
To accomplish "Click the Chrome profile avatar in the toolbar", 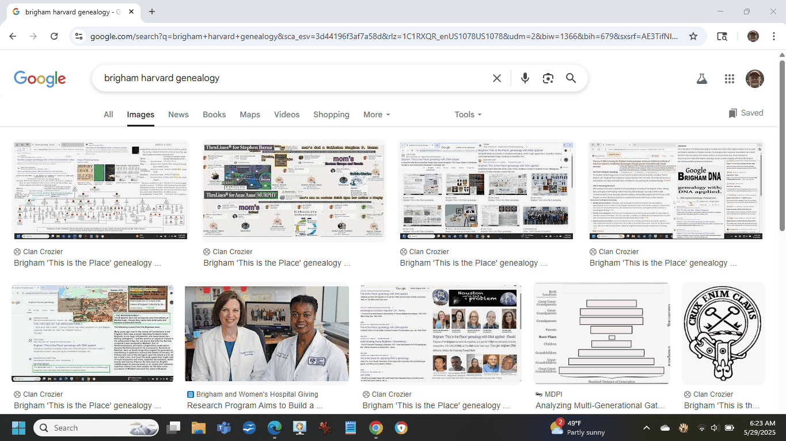I will 753,36.
